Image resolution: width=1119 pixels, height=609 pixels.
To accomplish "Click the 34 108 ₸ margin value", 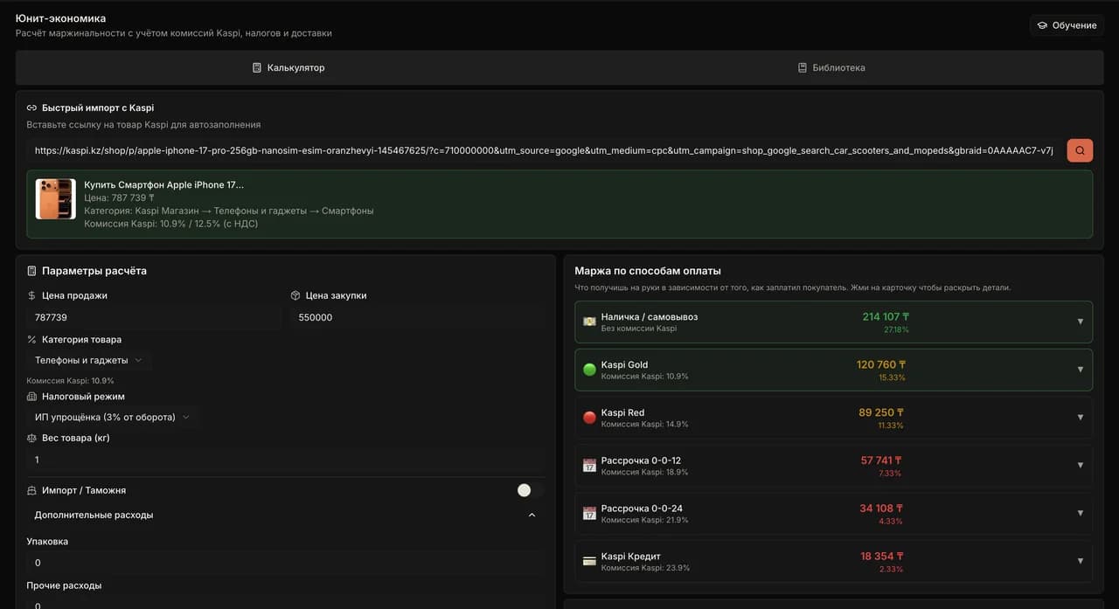I will [x=881, y=508].
